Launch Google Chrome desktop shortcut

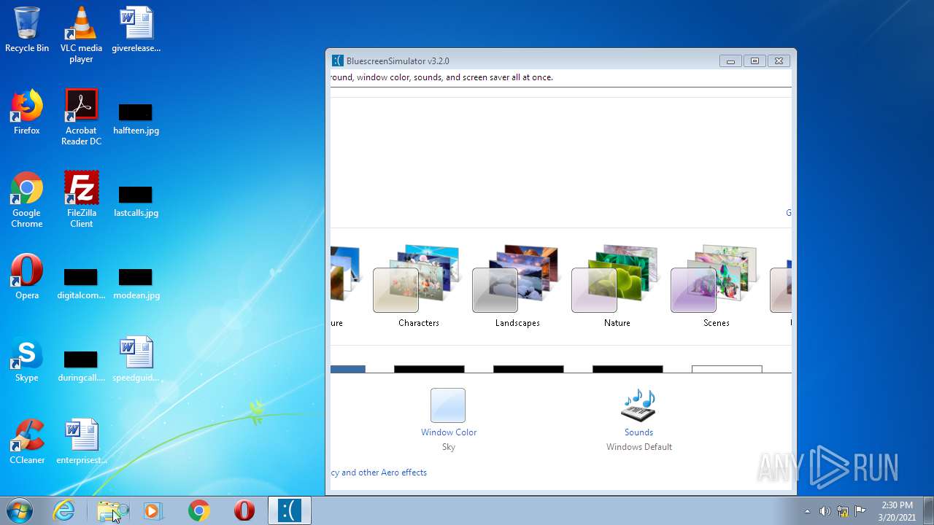point(27,199)
